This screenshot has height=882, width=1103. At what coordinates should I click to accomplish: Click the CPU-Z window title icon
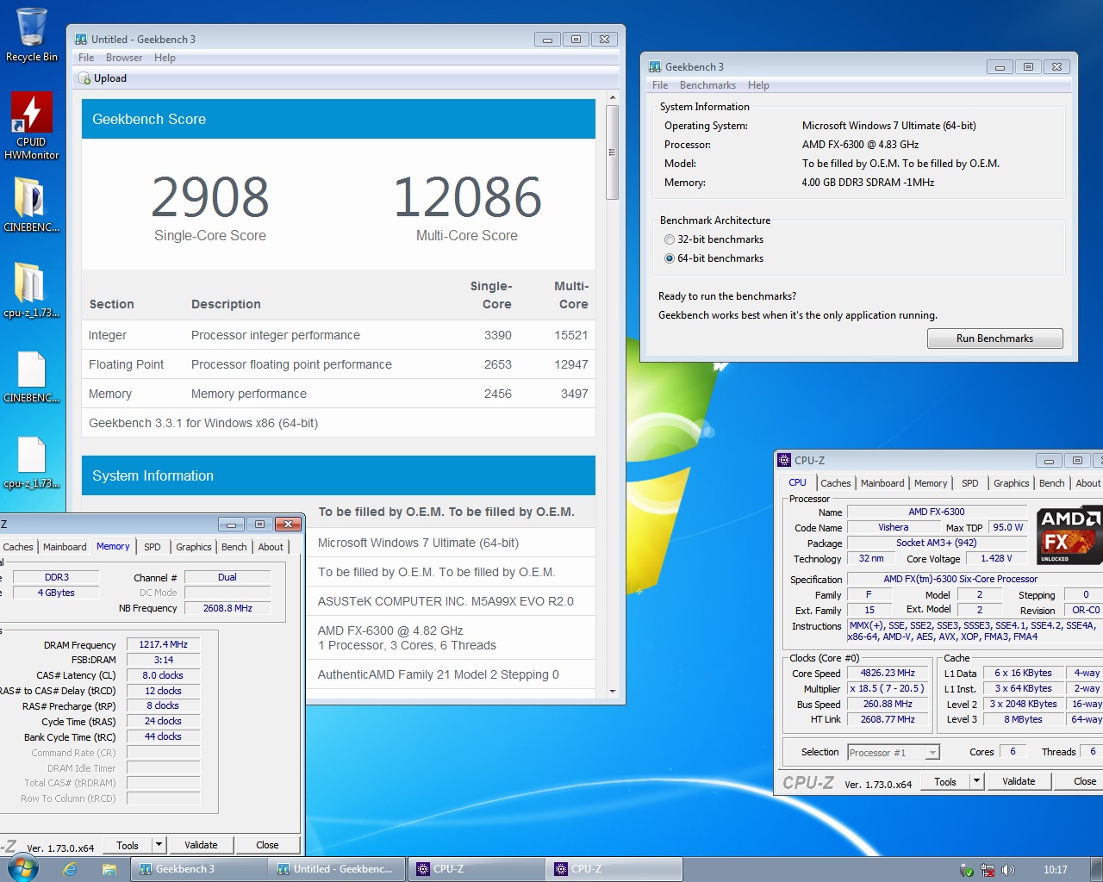click(x=784, y=460)
